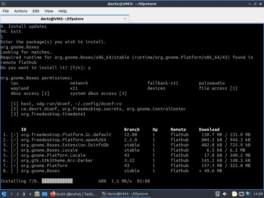Open the File menu
This screenshot has height=198, width=264.
click(x=6, y=11)
